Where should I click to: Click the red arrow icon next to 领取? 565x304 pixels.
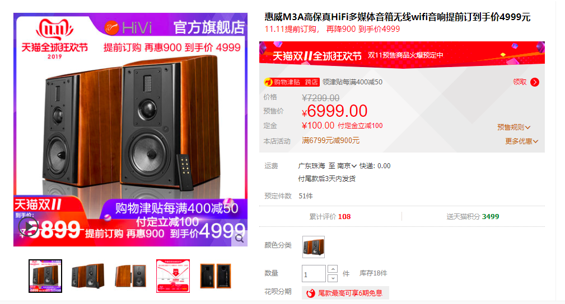535,82
